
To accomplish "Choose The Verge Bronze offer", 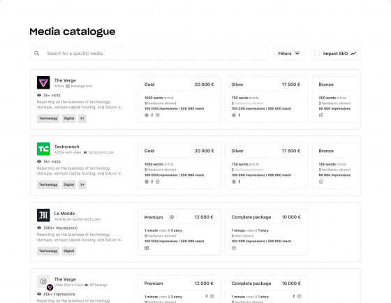I will click(337, 100).
